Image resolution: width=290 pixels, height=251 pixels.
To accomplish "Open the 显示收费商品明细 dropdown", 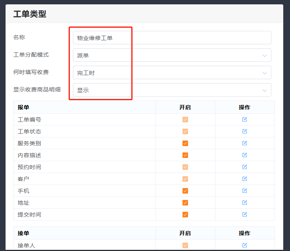I will [x=172, y=90].
